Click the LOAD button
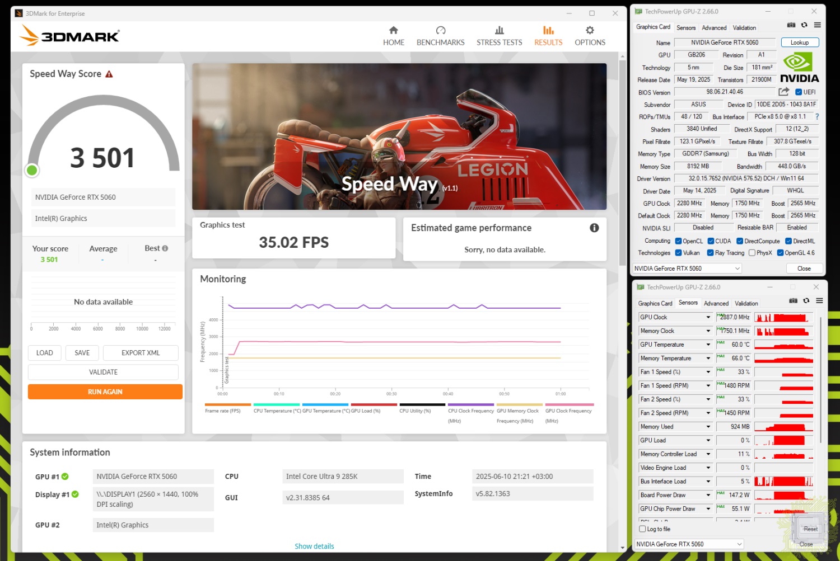Image resolution: width=840 pixels, height=561 pixels. click(x=45, y=353)
